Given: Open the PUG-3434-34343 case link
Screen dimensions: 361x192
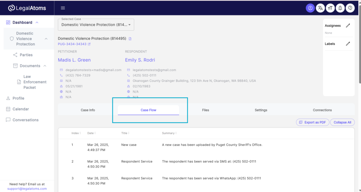Looking at the screenshot, I should (x=72, y=44).
